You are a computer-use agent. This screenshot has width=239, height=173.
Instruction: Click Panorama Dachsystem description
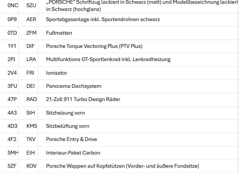click(74, 86)
